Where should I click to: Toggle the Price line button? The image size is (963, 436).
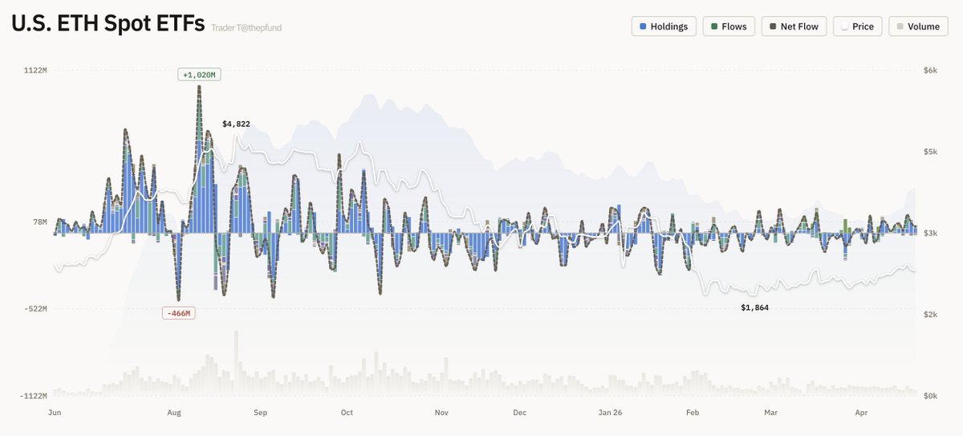[x=857, y=26]
